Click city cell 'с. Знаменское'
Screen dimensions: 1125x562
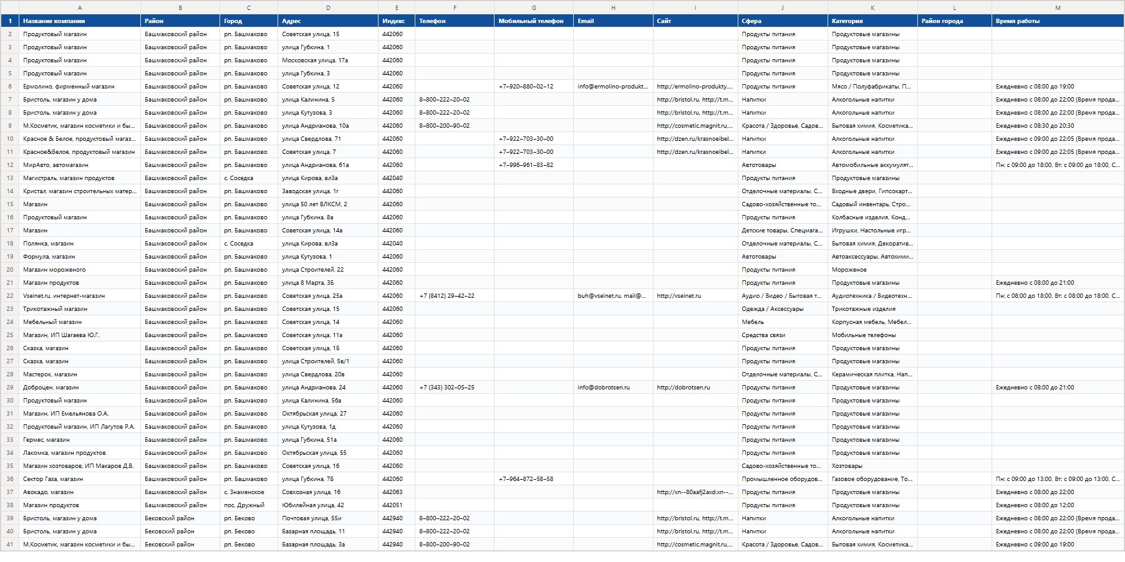(249, 492)
